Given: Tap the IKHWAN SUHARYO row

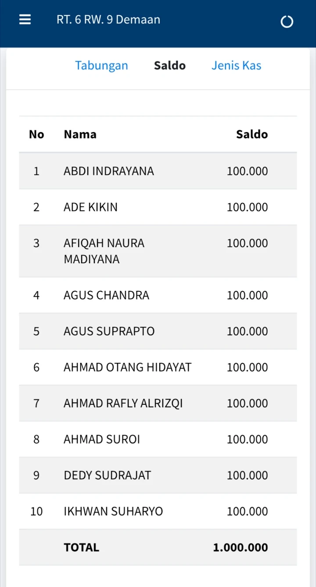Looking at the screenshot, I should (113, 511).
